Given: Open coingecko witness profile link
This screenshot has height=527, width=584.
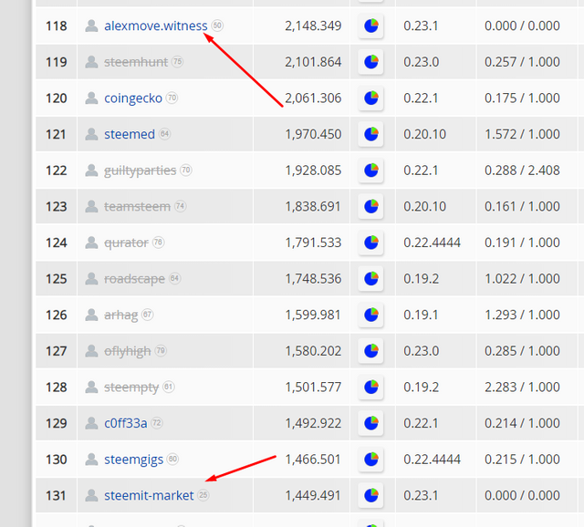Looking at the screenshot, I should coord(133,98).
